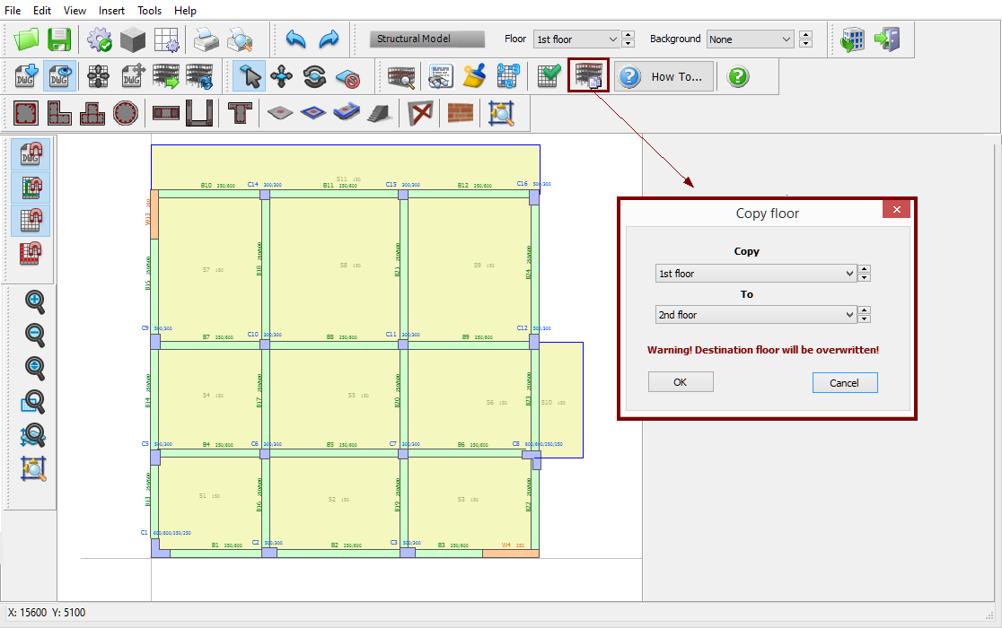The image size is (1002, 628).
Task: Open Copy source floor dropdown
Action: pos(756,273)
